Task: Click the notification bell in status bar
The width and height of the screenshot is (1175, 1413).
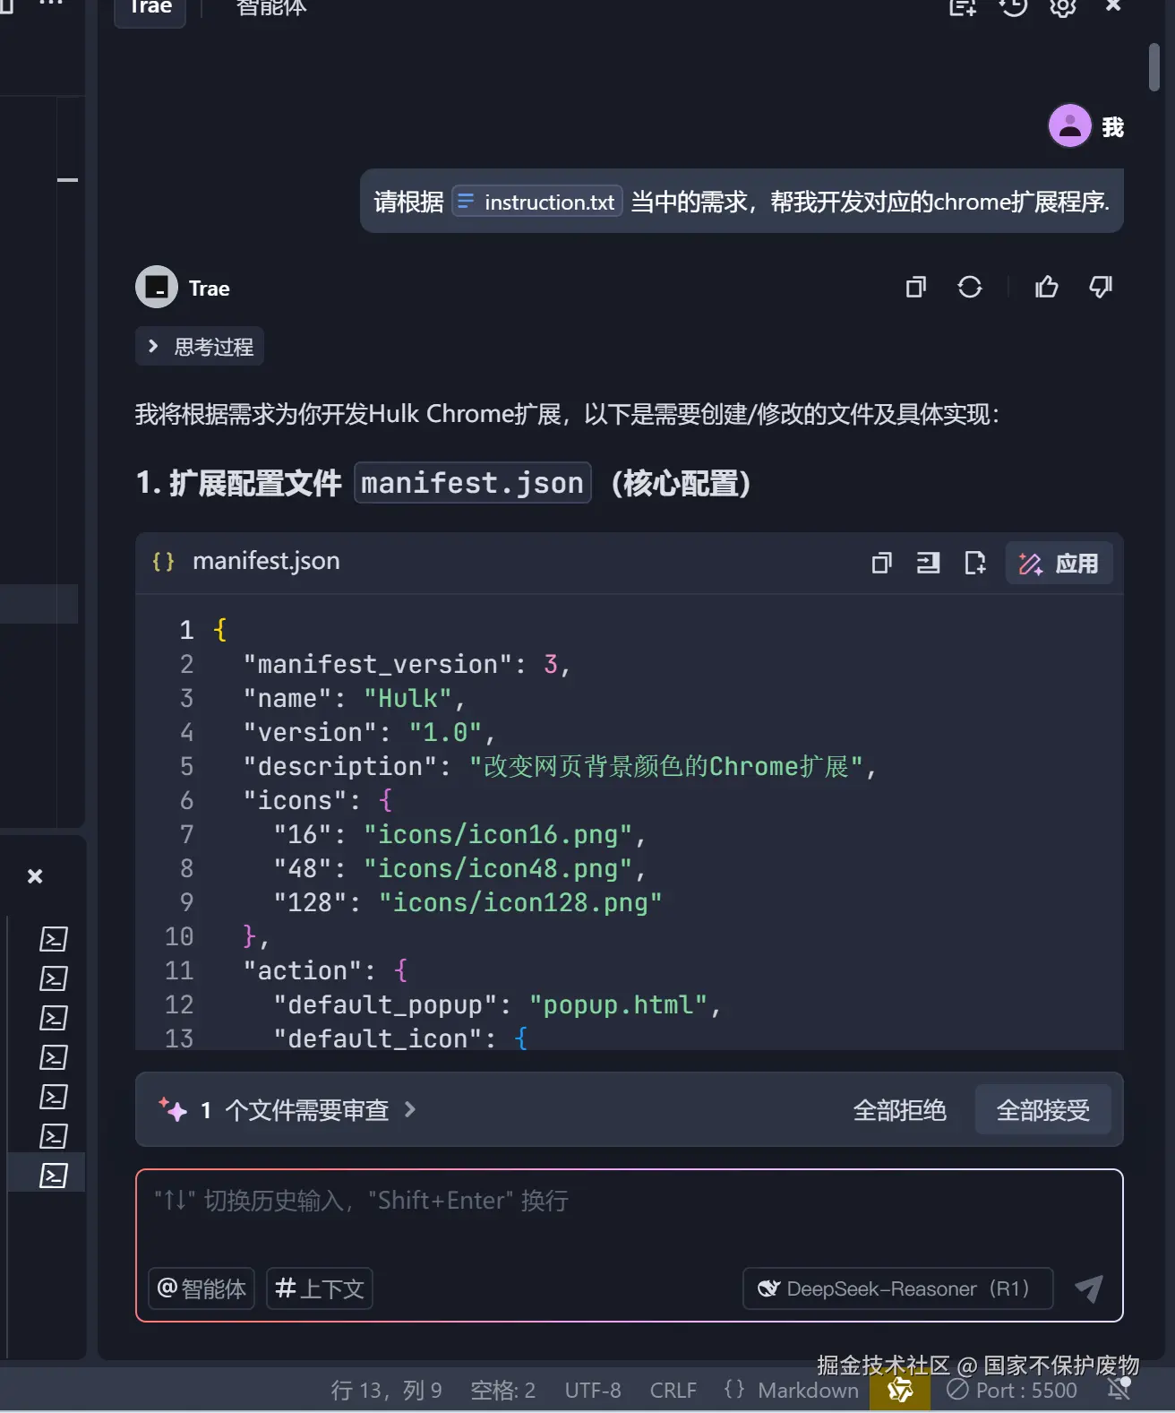Action: [x=1119, y=1389]
